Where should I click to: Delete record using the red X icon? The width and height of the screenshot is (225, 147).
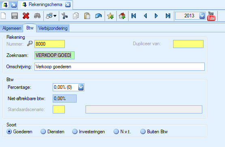pyautogui.click(x=26, y=16)
